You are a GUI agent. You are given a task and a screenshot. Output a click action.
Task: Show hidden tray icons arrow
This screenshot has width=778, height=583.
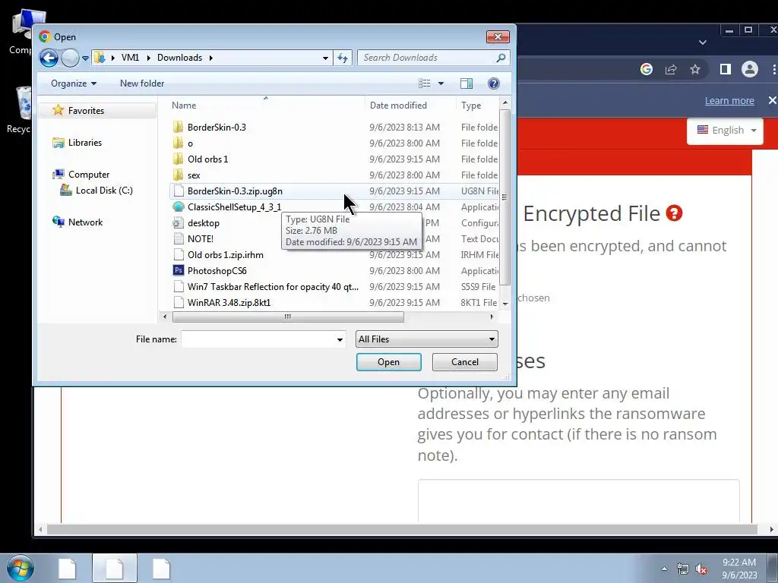664,569
